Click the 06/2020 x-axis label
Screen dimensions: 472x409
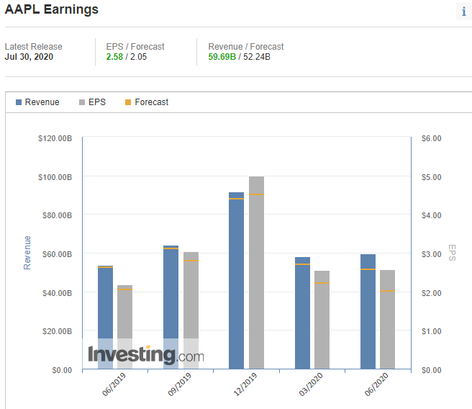pos(376,385)
